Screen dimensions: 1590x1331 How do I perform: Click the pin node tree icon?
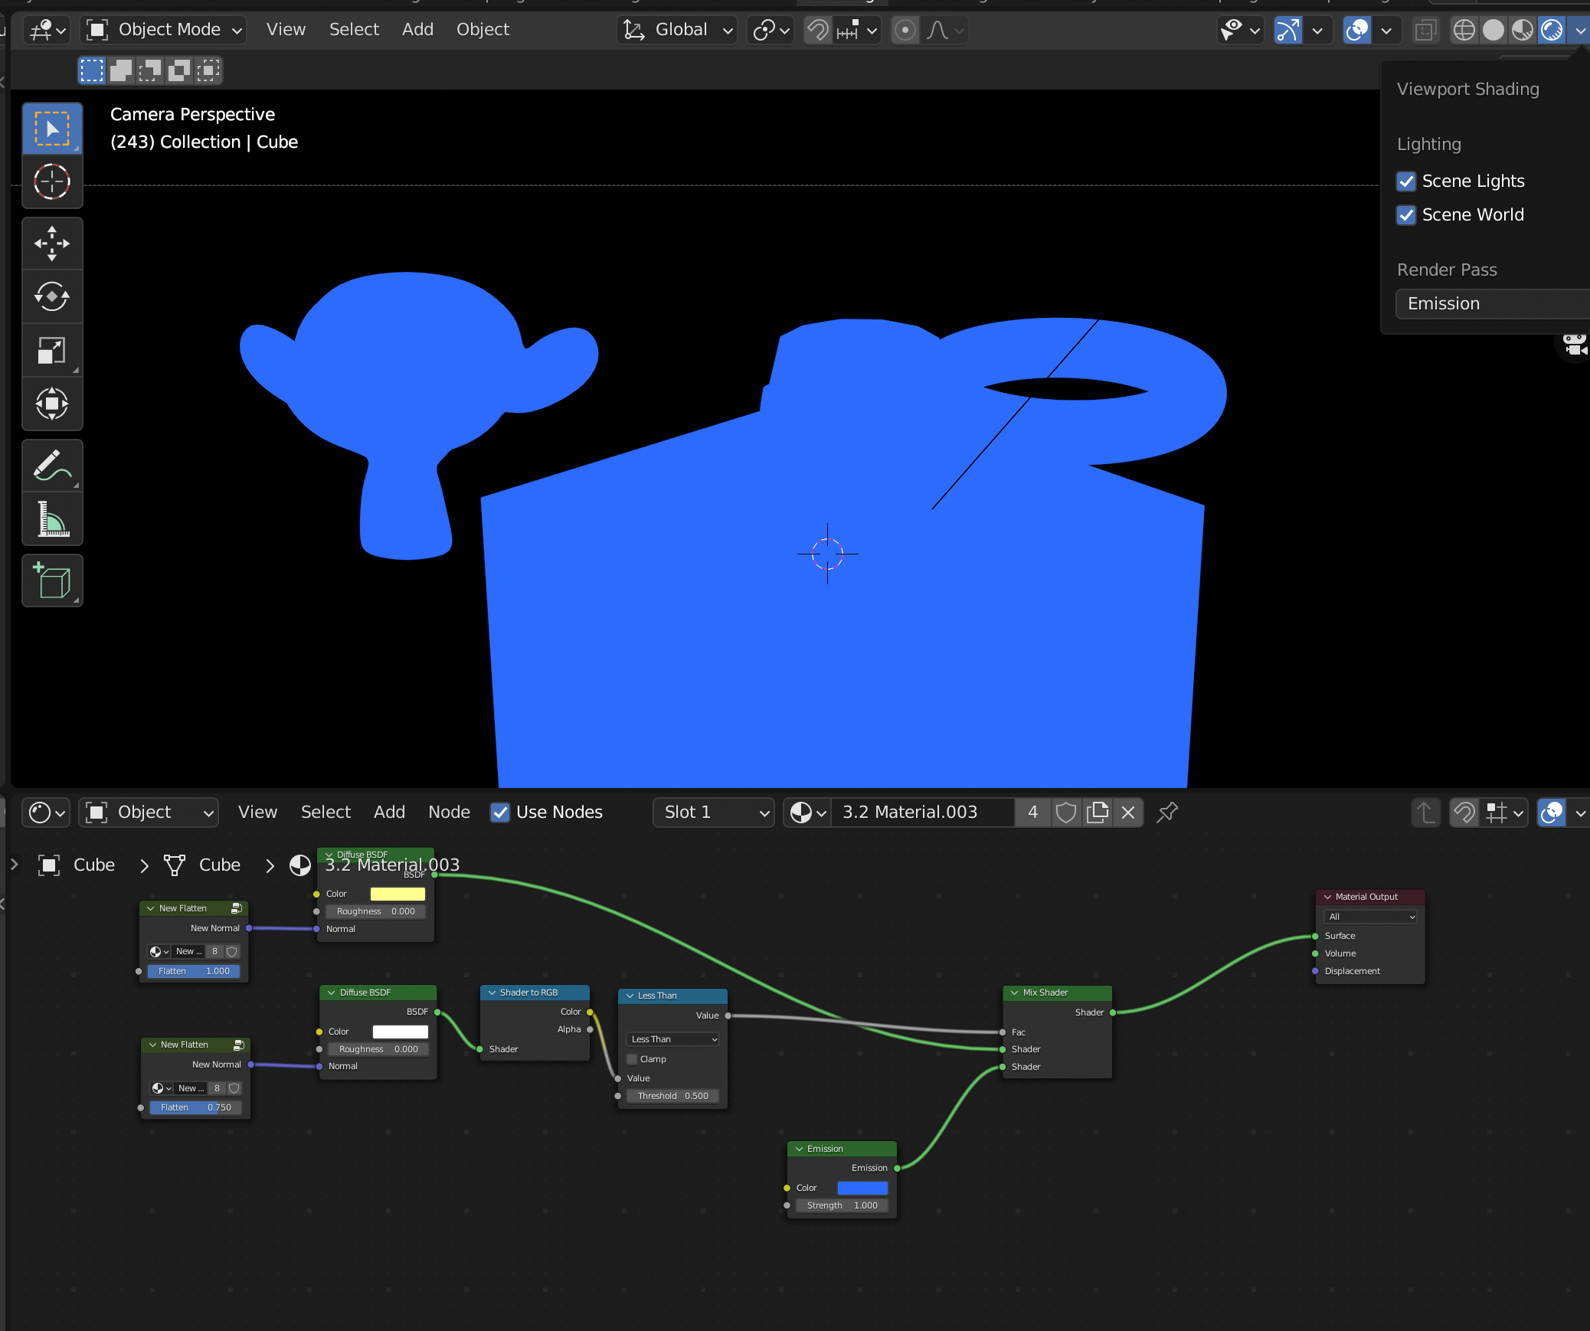point(1166,812)
